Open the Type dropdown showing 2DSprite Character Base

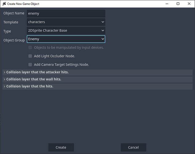tap(66, 30)
